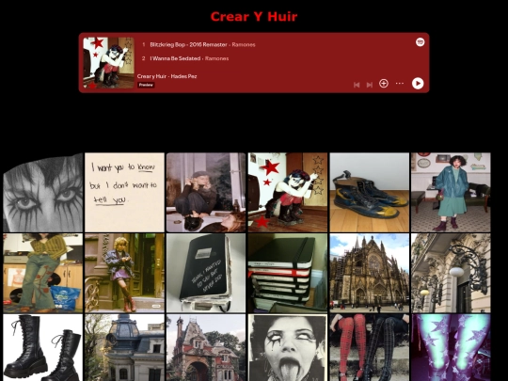Image resolution: width=508 pixels, height=381 pixels.
Task: Open the red plaid tights legs photo
Action: 370,348
